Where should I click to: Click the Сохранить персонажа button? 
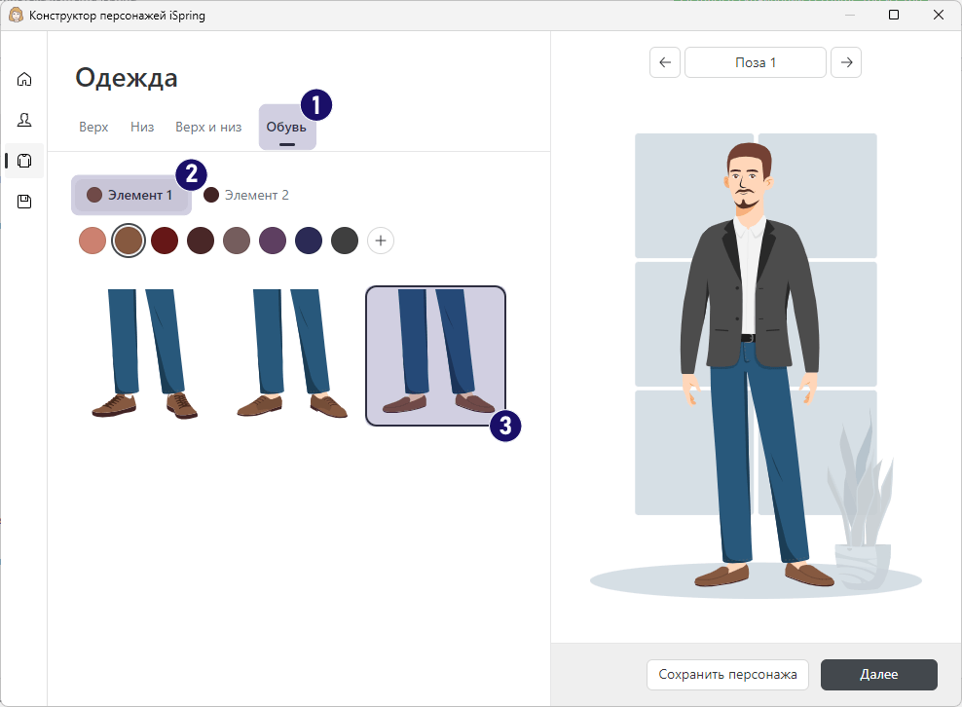tap(727, 674)
